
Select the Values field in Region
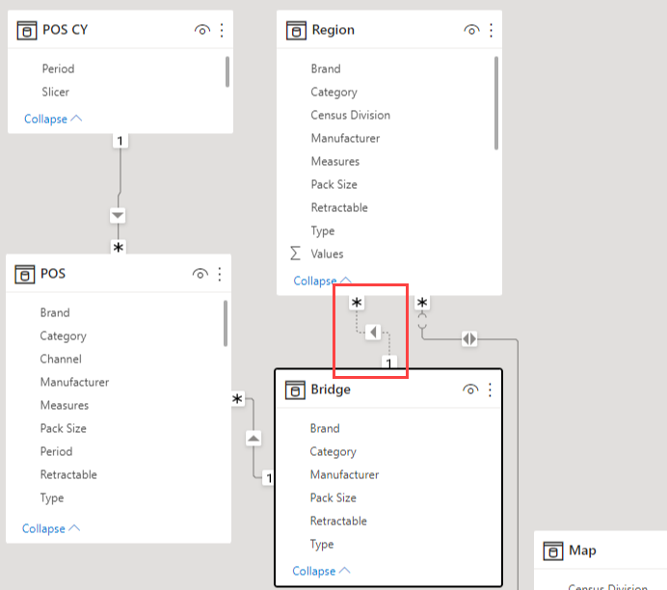pos(327,254)
